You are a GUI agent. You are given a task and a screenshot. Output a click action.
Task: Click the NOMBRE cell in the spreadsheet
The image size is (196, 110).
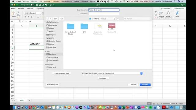pyautogui.click(x=36, y=44)
